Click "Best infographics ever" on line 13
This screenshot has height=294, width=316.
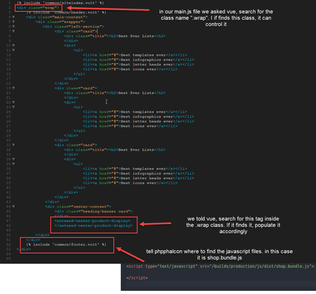147,60
